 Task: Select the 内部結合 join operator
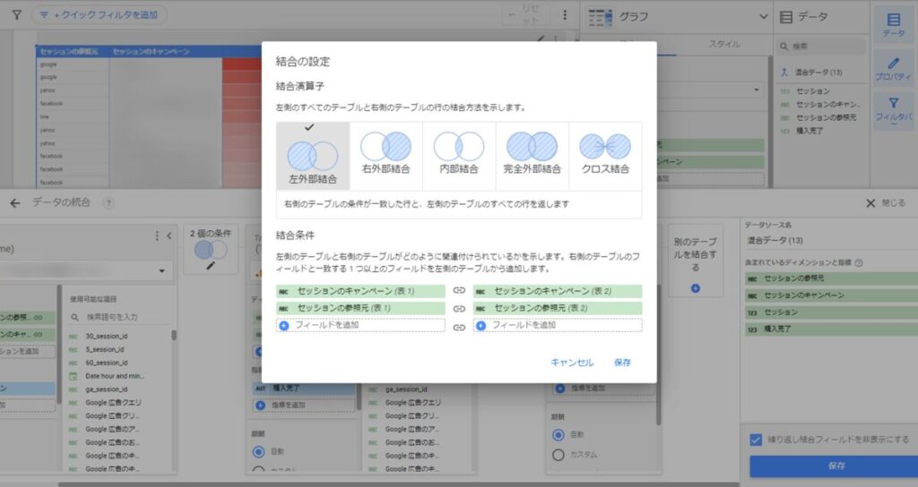(x=459, y=156)
